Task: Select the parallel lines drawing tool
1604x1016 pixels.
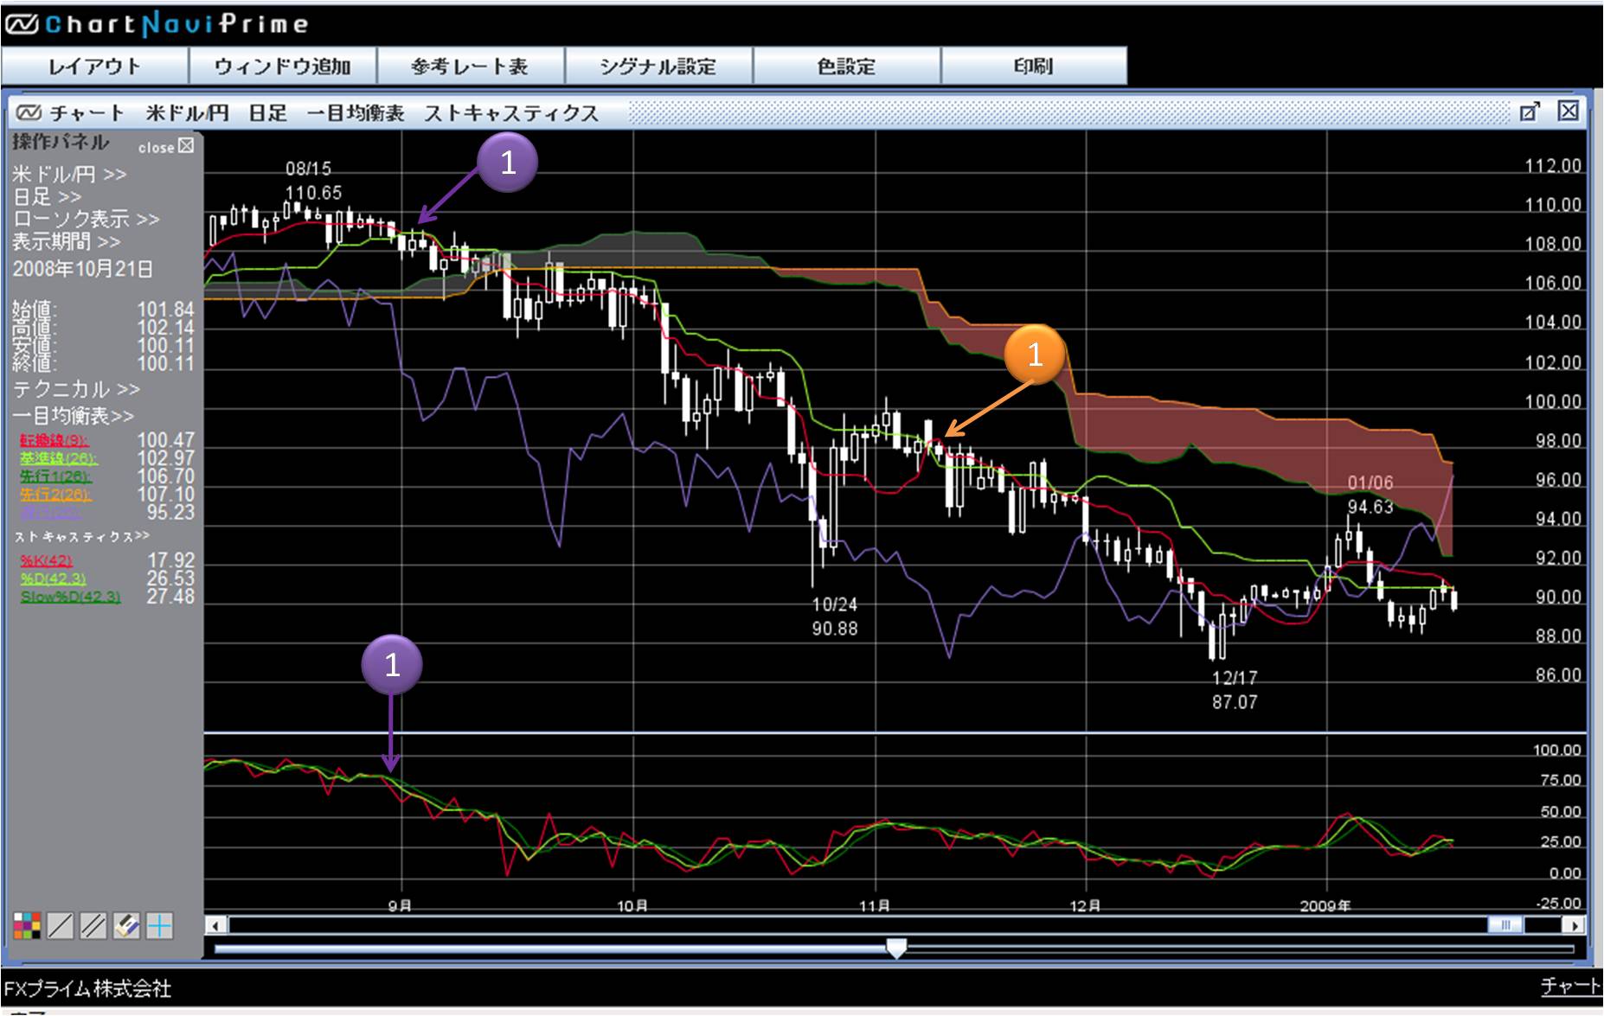Action: click(x=93, y=926)
